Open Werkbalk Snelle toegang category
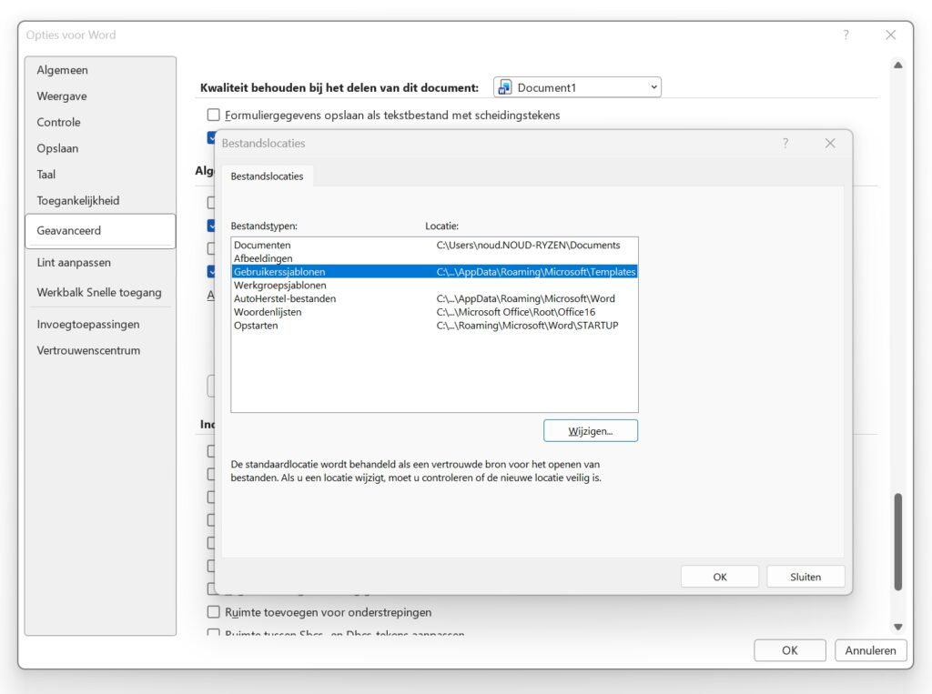 pyautogui.click(x=100, y=292)
